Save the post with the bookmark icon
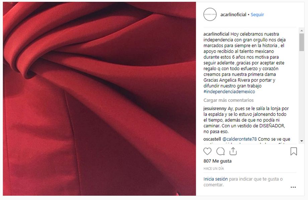 pos(294,151)
